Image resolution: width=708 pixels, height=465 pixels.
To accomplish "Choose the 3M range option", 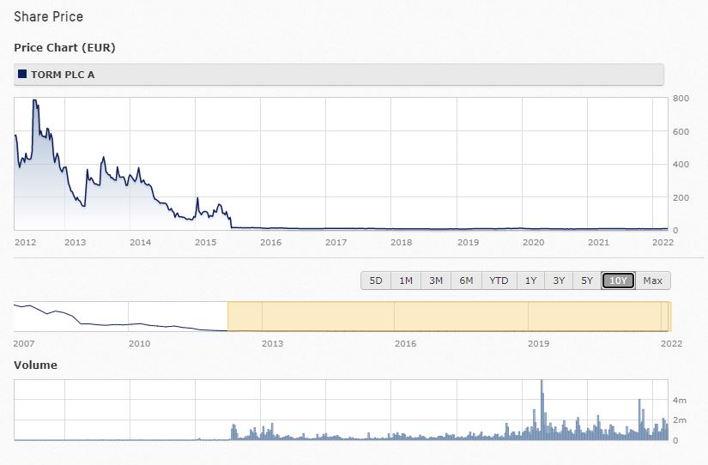I will pyautogui.click(x=436, y=281).
